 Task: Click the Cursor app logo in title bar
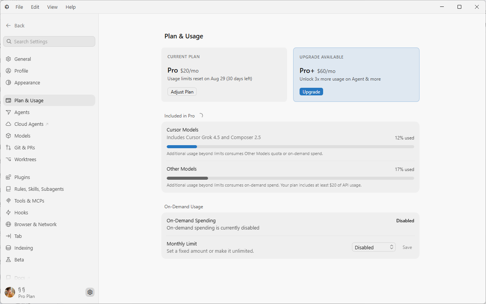[x=7, y=7]
